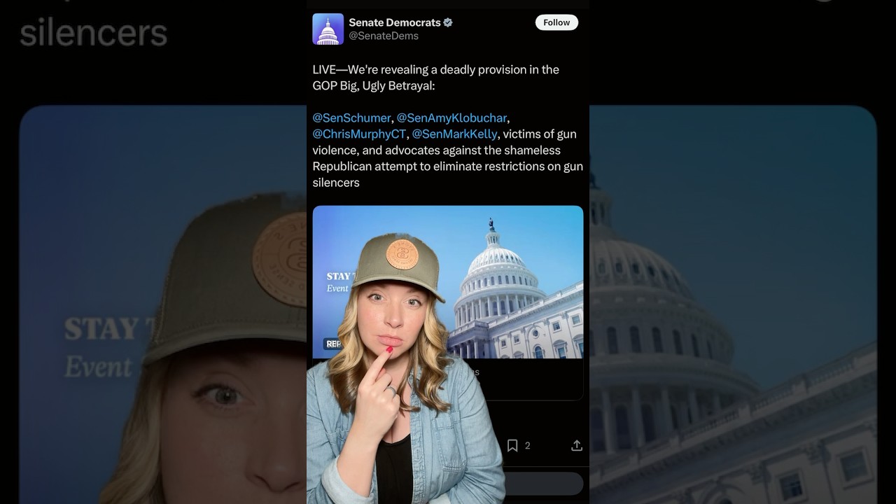Open the @SenAmyKlobuchar mention link

click(451, 118)
